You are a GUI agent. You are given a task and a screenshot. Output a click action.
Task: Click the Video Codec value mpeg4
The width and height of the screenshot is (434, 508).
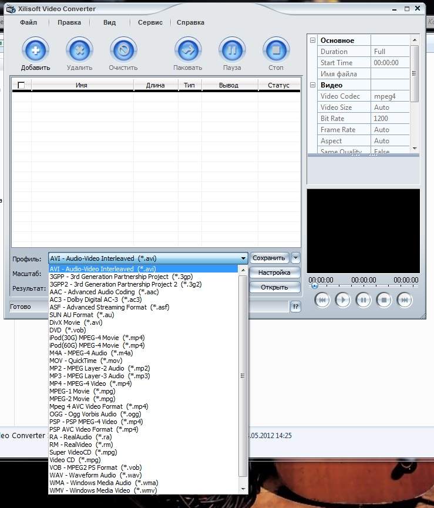[x=390, y=96]
